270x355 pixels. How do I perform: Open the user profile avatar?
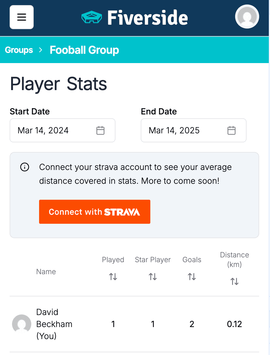coord(247,17)
